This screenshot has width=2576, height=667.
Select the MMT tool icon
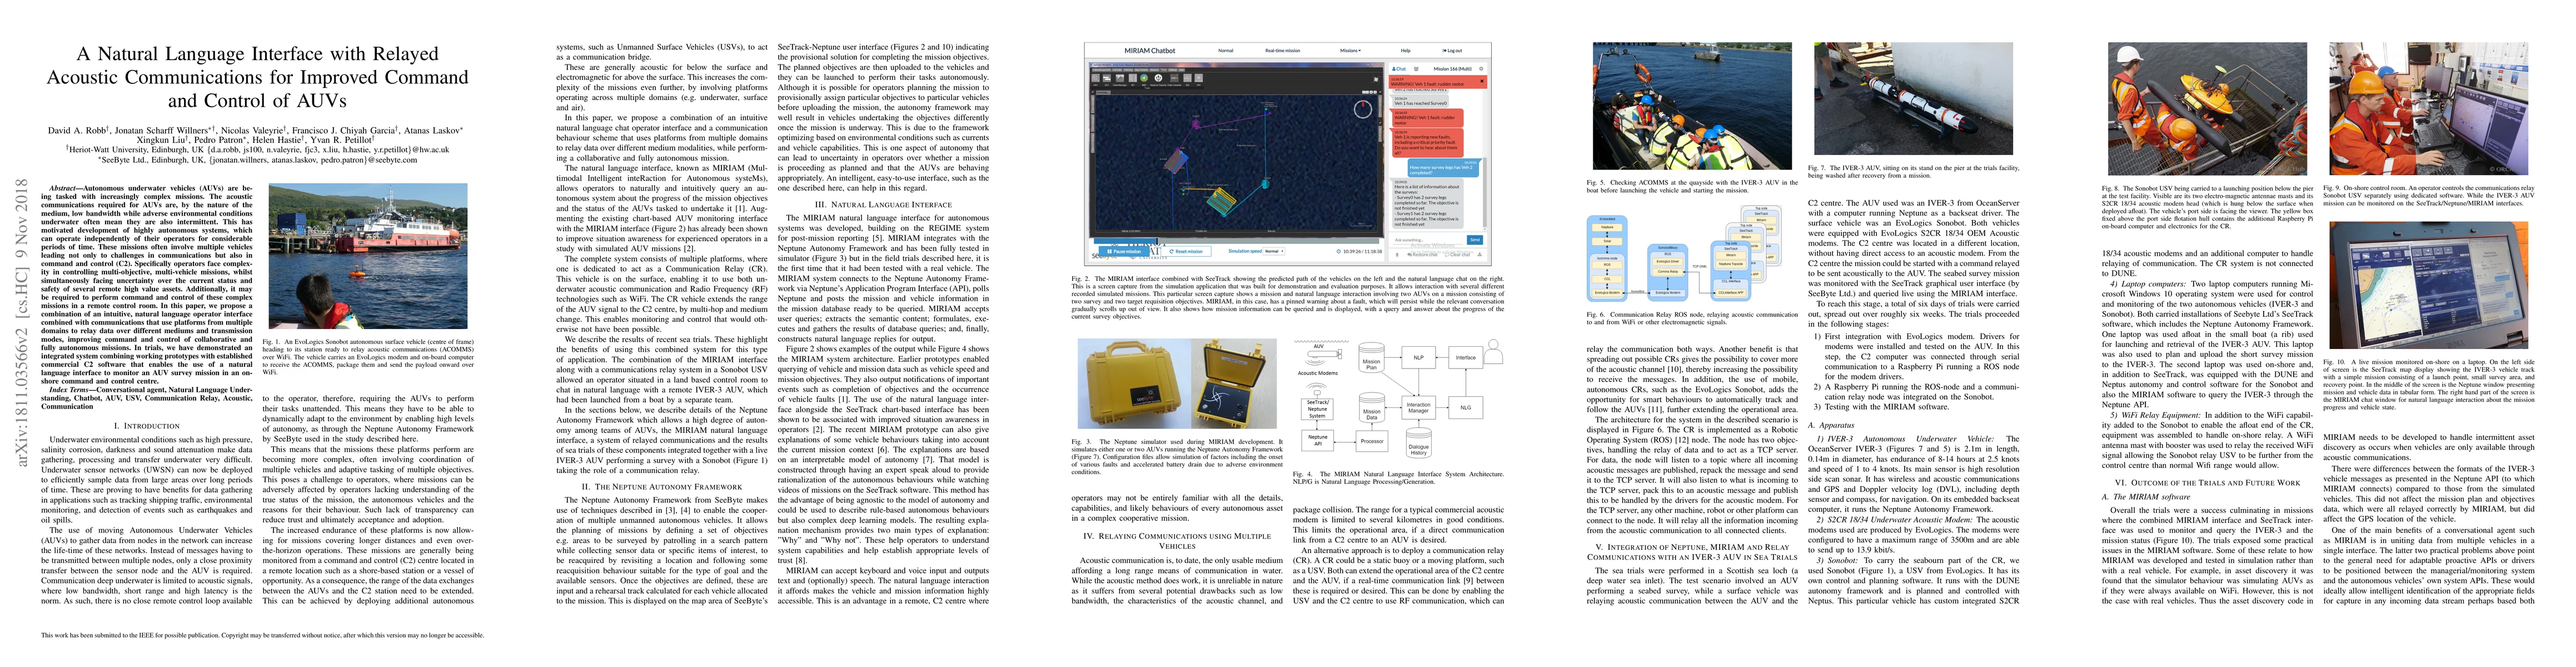click(1144, 78)
